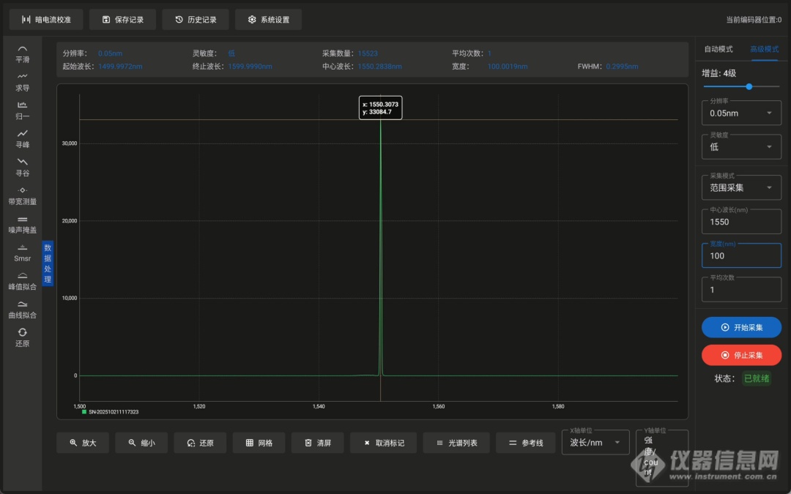Click the 平均次数 input field
Viewport: 791px width, 494px height.
pos(741,289)
